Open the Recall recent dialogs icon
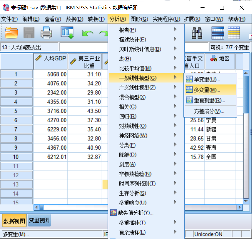The height and width of the screenshot is (239, 252). (67, 33)
